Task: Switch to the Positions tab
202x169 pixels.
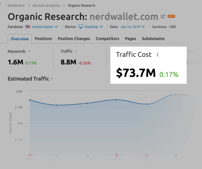Action: point(43,39)
